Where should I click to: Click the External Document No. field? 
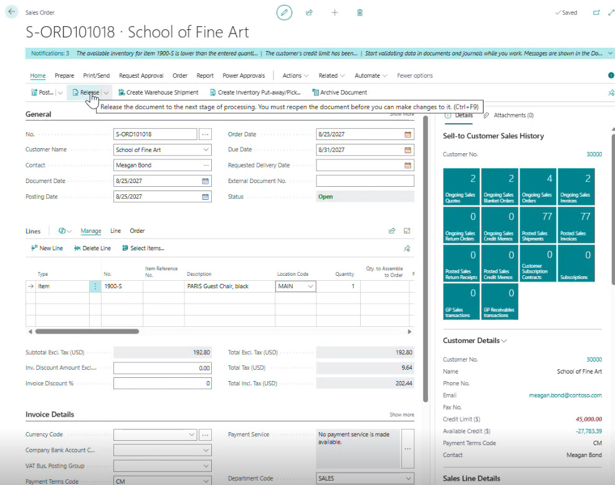(365, 181)
